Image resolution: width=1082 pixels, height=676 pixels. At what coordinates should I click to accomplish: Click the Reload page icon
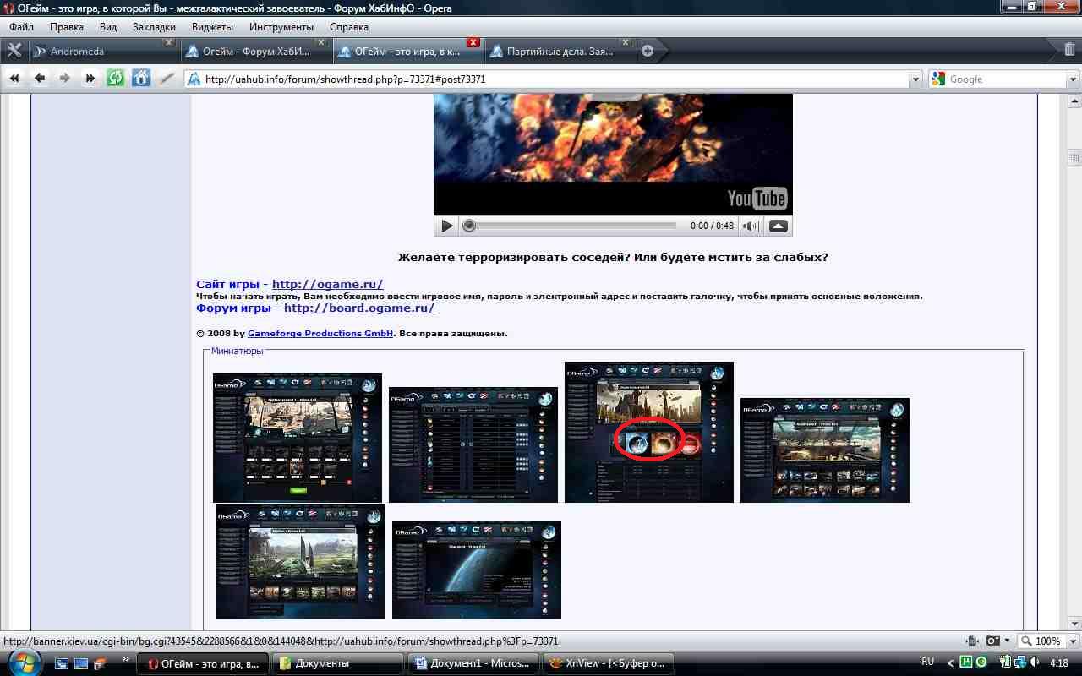tap(116, 79)
